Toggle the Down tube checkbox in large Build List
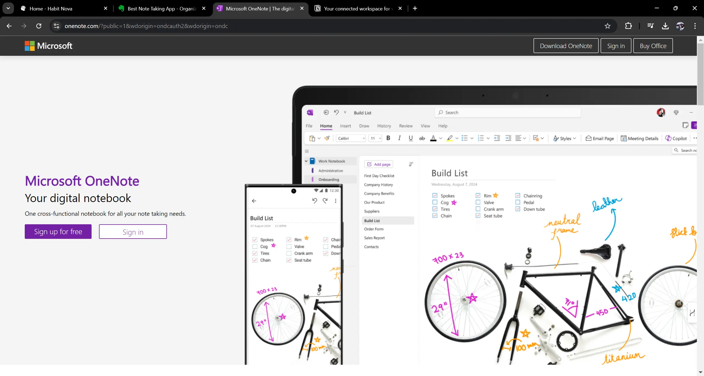This screenshot has height=376, width=704. (518, 209)
